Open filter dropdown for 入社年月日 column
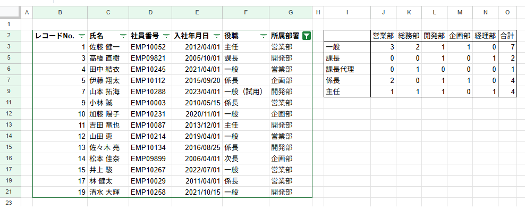This screenshot has height=208, width=525. 217,36
